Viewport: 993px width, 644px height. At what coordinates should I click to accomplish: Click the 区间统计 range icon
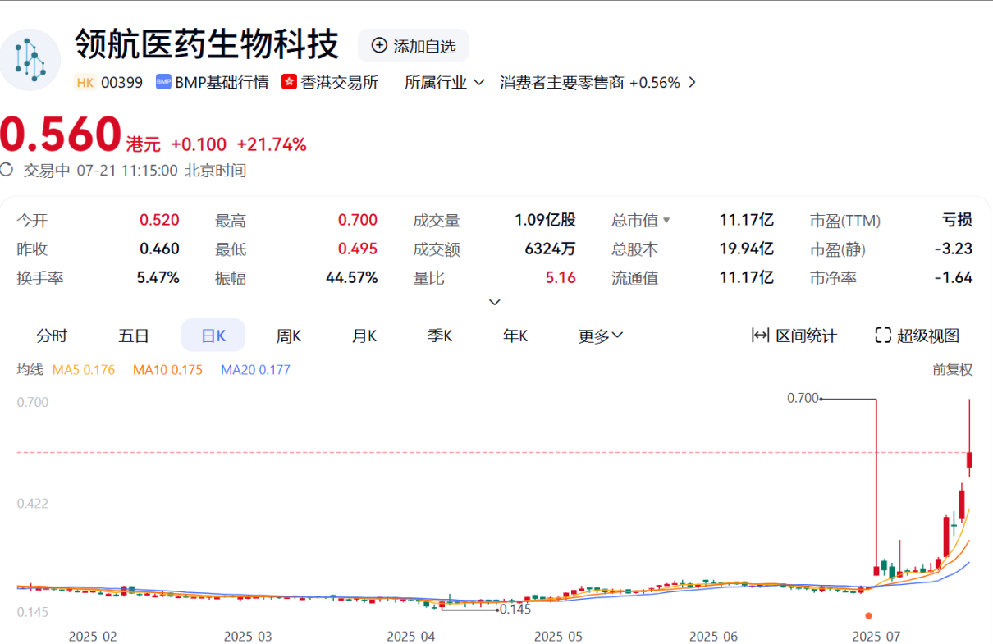tap(760, 336)
